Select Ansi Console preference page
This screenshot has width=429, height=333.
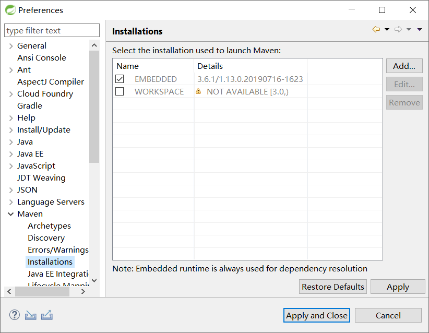pyautogui.click(x=42, y=58)
